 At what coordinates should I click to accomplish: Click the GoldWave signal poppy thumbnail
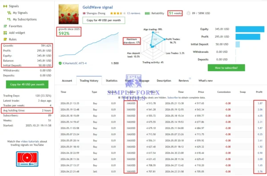tap(69, 14)
